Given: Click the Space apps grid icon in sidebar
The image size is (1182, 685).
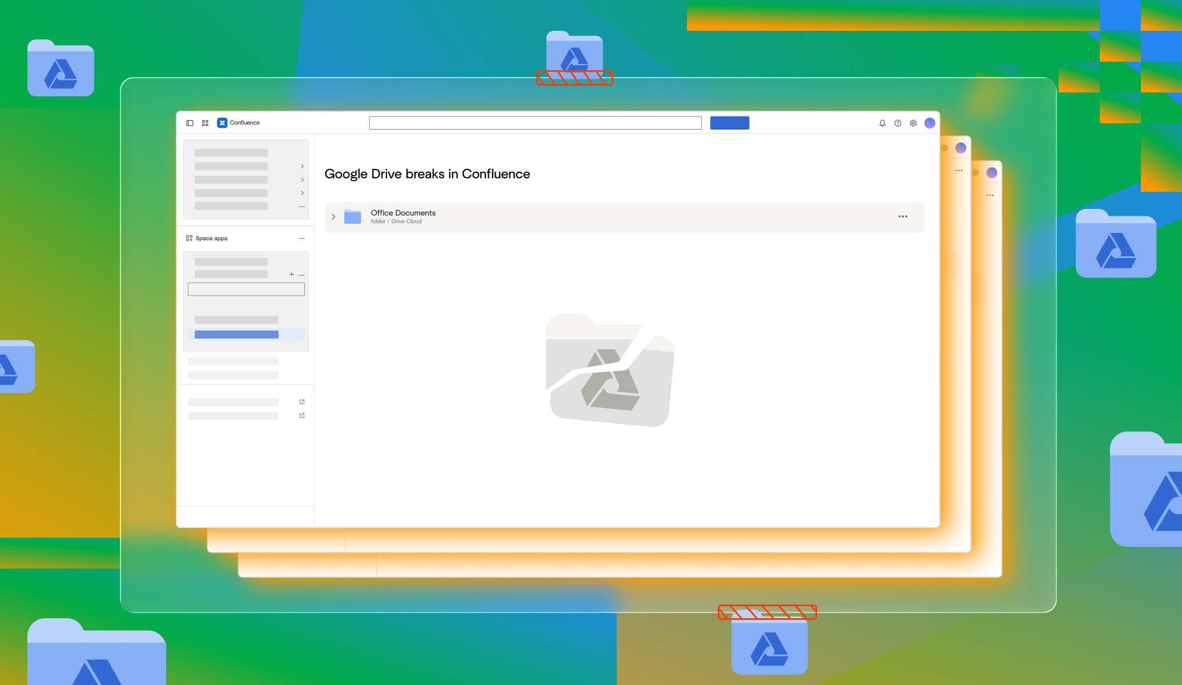Looking at the screenshot, I should click(x=189, y=238).
